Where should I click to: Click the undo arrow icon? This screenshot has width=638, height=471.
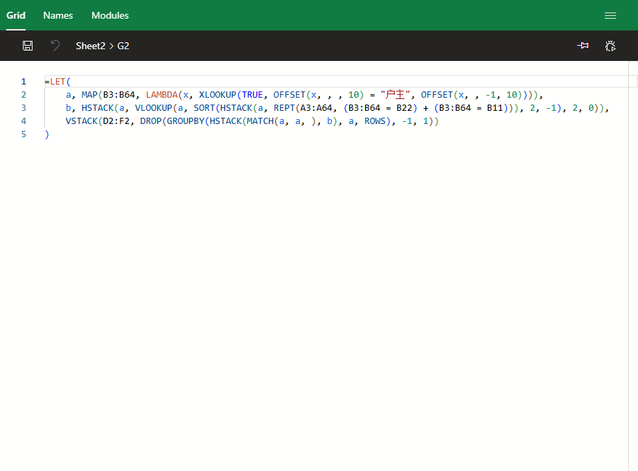[55, 46]
